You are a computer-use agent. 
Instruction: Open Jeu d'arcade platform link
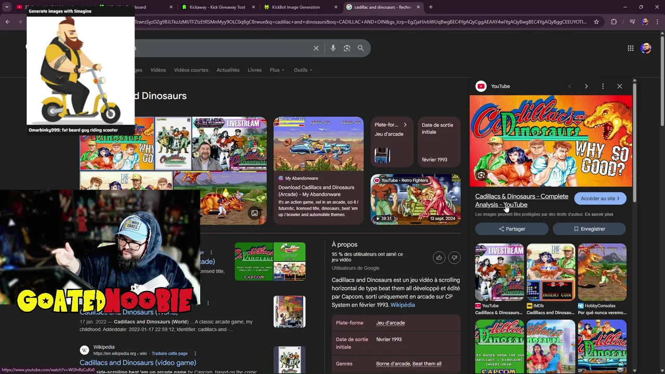click(390, 323)
